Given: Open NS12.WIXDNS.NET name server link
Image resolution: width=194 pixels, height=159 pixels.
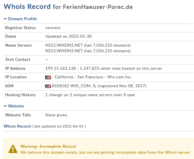Looking at the screenshot, I should coord(64,45).
